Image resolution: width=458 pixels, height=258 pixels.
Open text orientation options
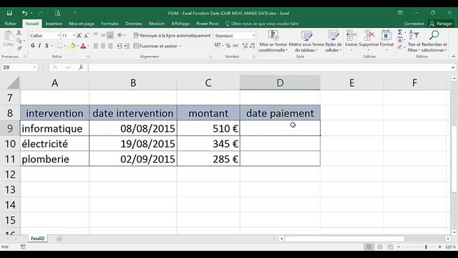tap(121, 35)
